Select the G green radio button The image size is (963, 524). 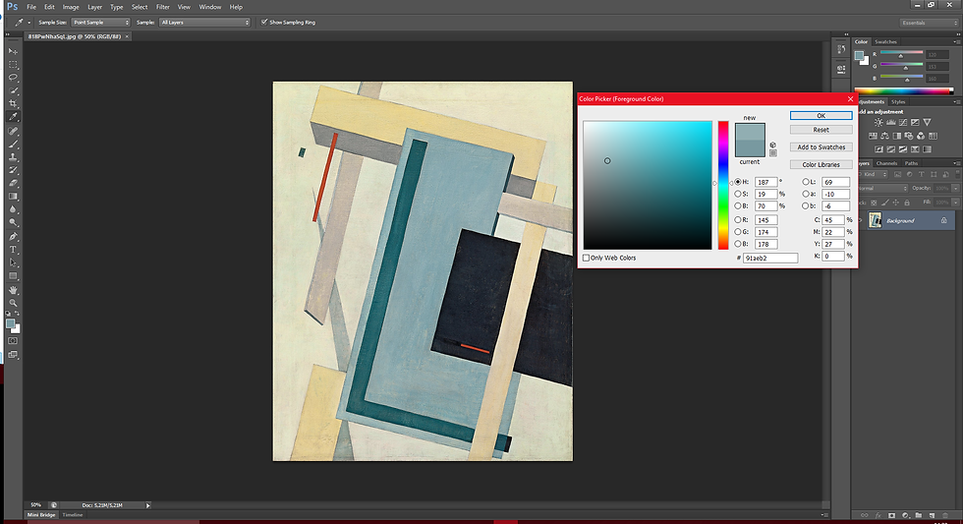738,232
